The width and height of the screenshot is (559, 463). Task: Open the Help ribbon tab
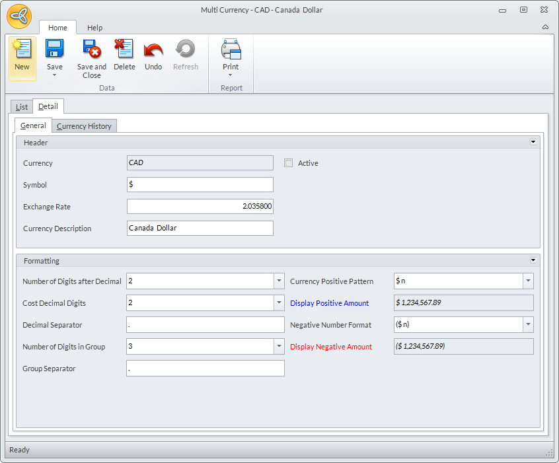point(95,28)
